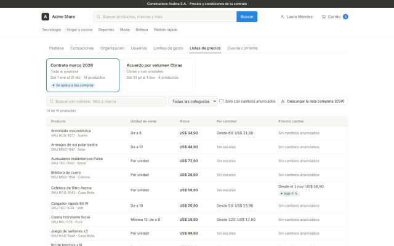This screenshot has height=246, width=394.
Task: Open the Cuenta corriente tab
Action: point(242,48)
